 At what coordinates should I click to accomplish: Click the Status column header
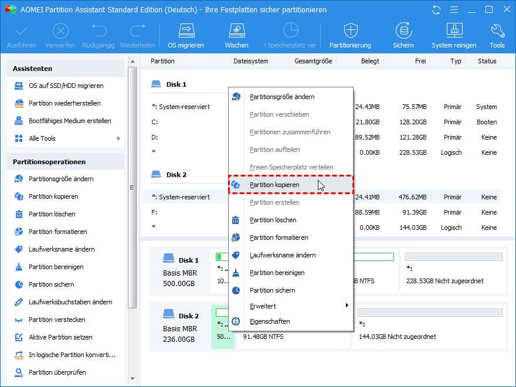(x=487, y=61)
